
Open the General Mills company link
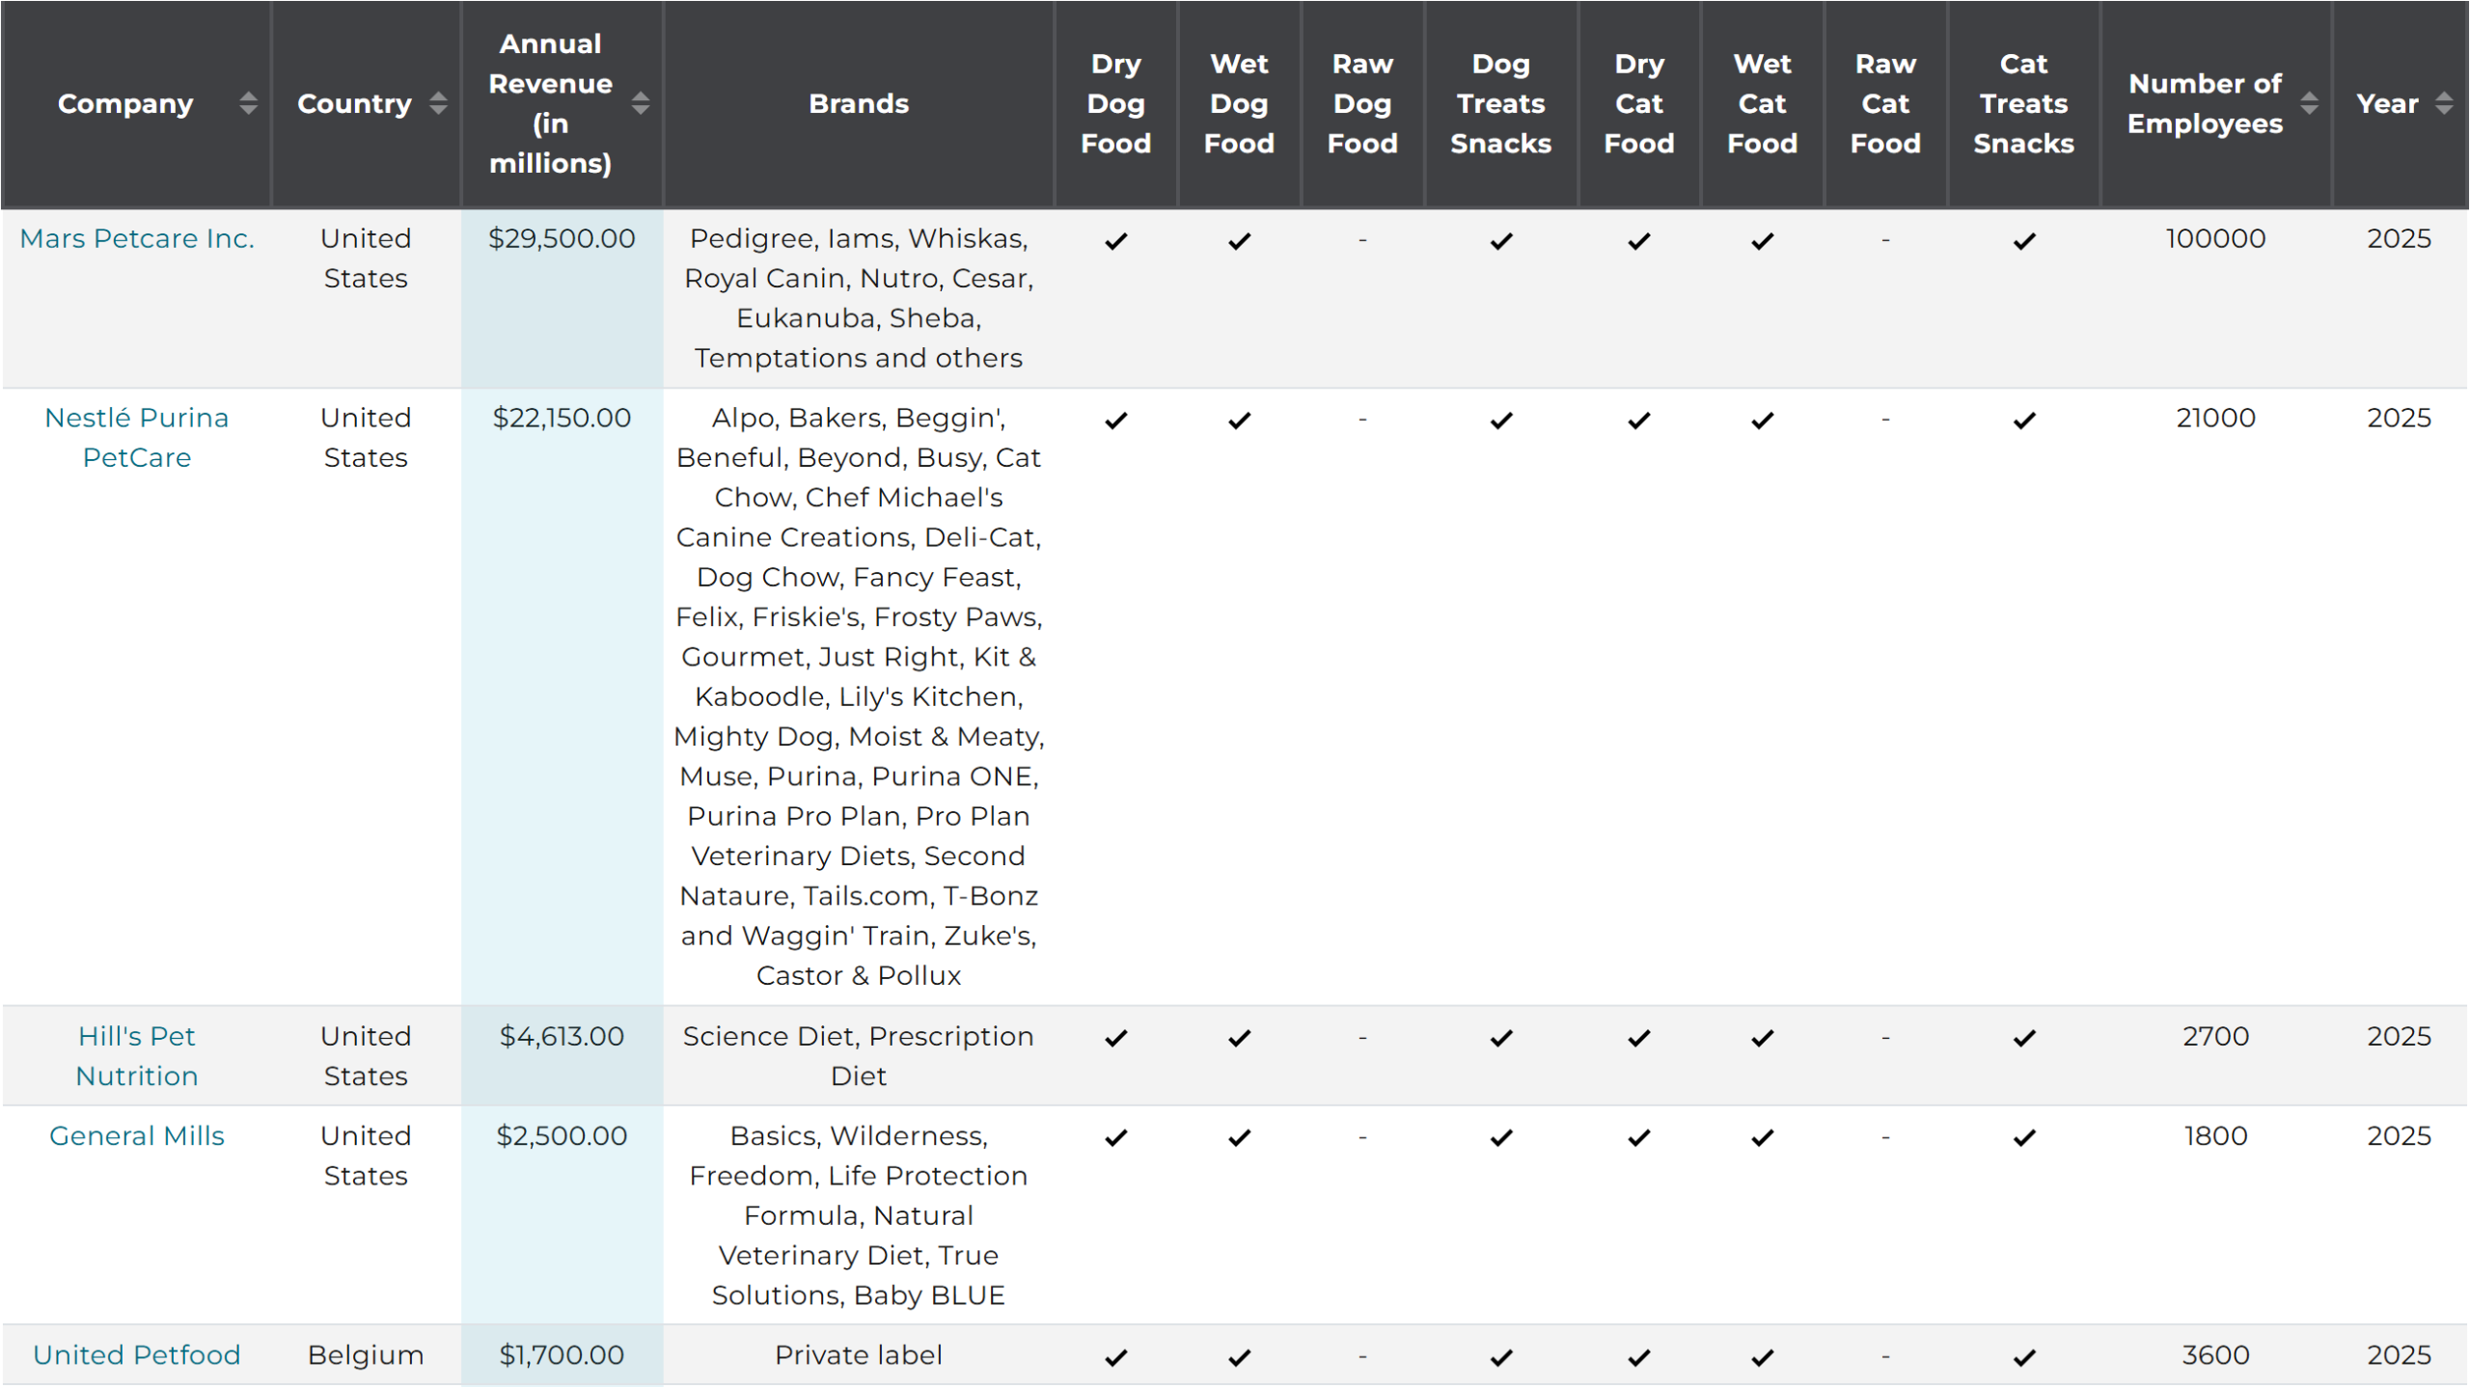point(137,1136)
